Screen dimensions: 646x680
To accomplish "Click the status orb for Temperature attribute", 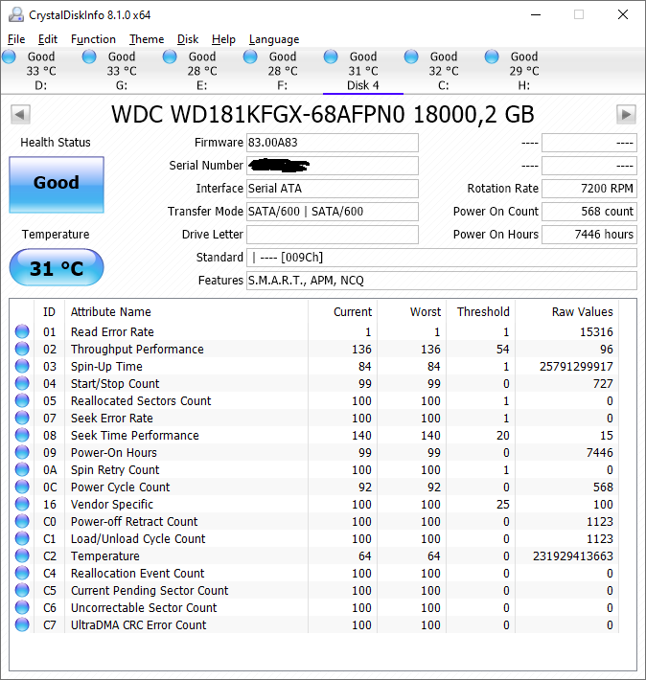I will tap(22, 555).
